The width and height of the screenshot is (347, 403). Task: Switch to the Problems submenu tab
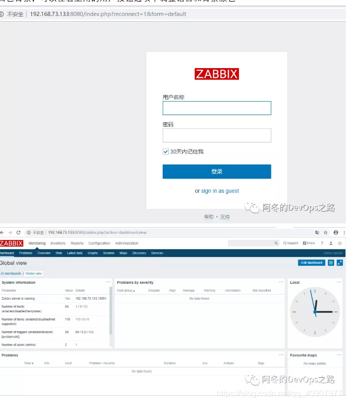pos(26,253)
